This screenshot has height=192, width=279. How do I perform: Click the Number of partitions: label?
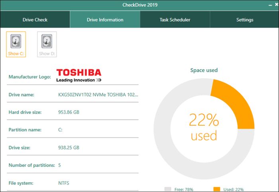[x=31, y=165]
